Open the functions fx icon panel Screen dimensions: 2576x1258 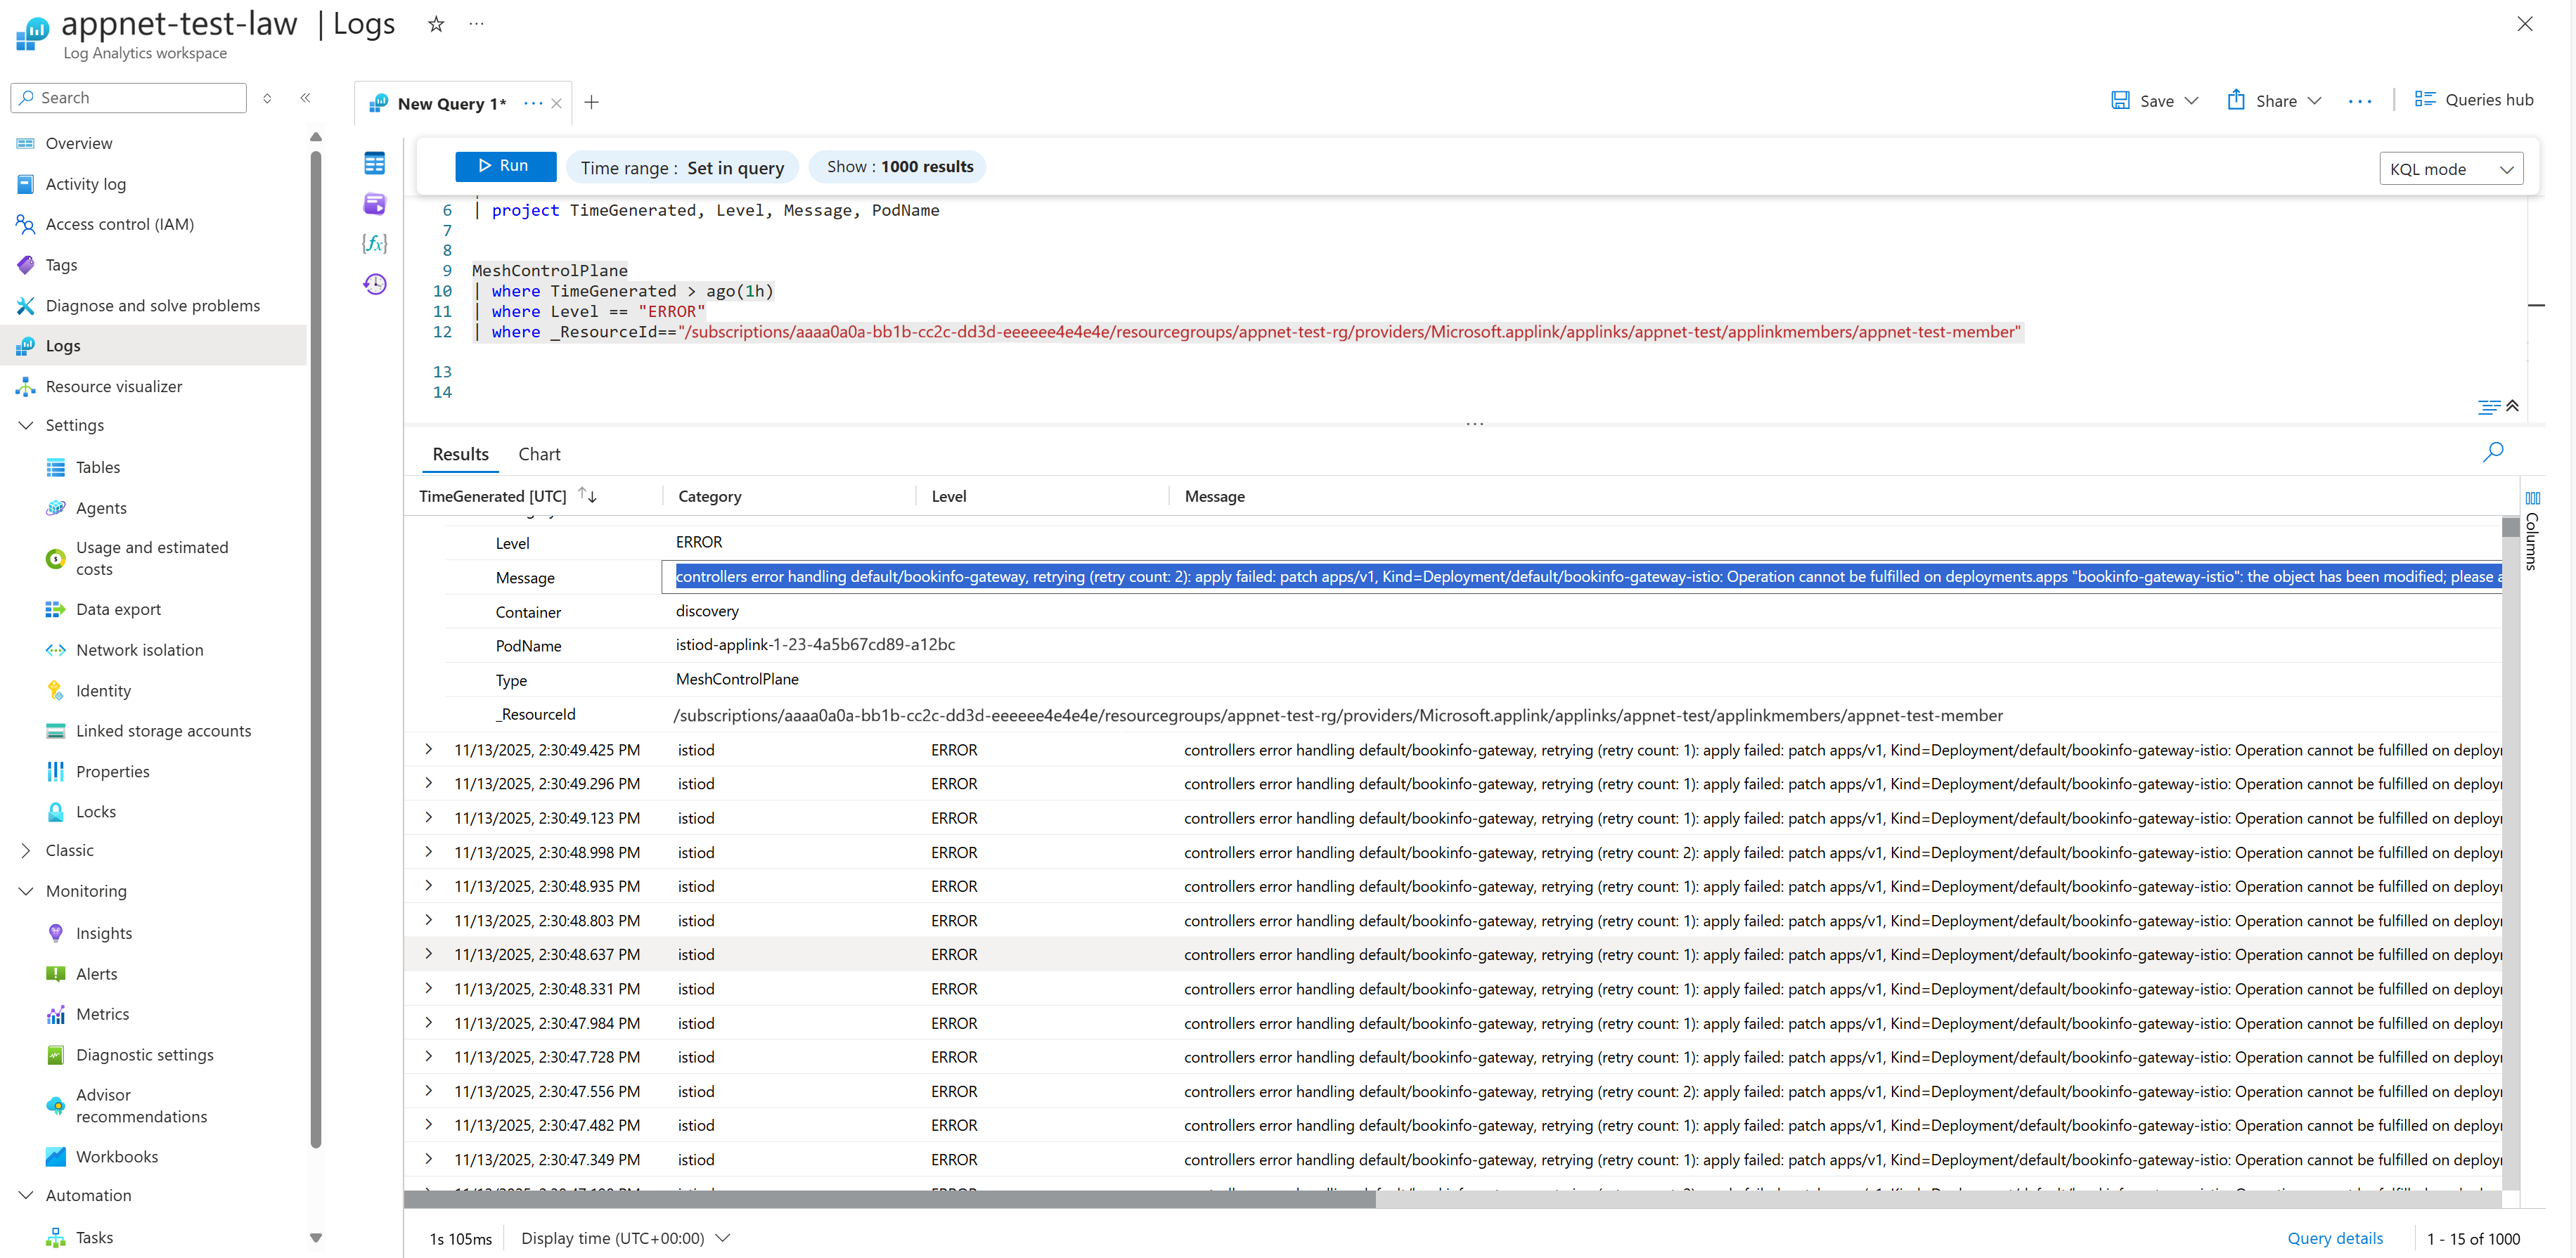coord(374,244)
